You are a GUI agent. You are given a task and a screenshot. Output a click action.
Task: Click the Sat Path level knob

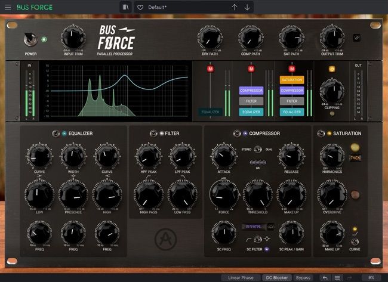(x=291, y=38)
